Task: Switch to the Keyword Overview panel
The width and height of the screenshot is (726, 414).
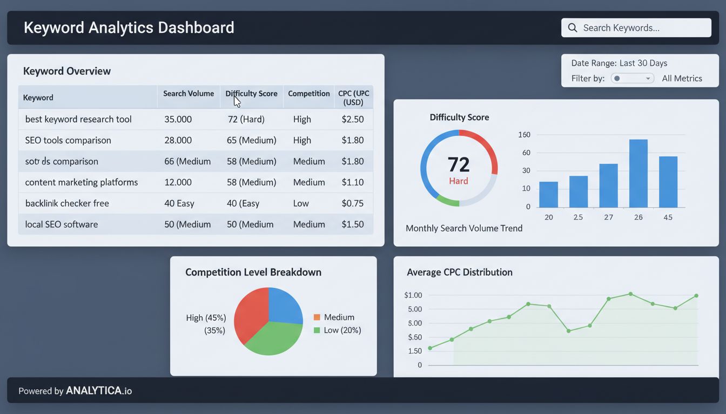Action: (66, 71)
